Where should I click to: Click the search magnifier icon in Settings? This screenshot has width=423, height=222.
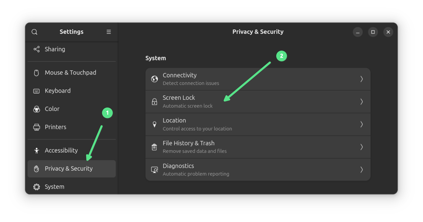[x=35, y=32]
